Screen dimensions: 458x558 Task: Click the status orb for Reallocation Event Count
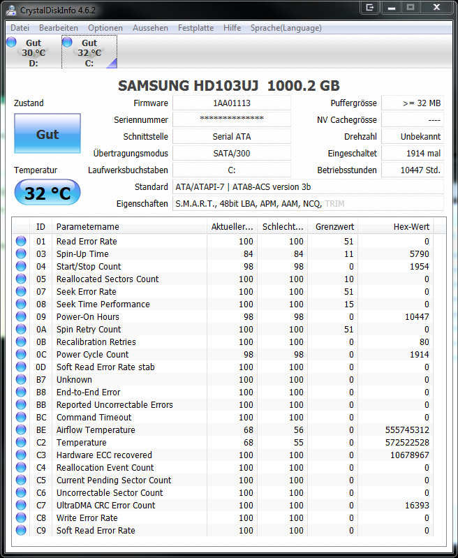[21, 467]
